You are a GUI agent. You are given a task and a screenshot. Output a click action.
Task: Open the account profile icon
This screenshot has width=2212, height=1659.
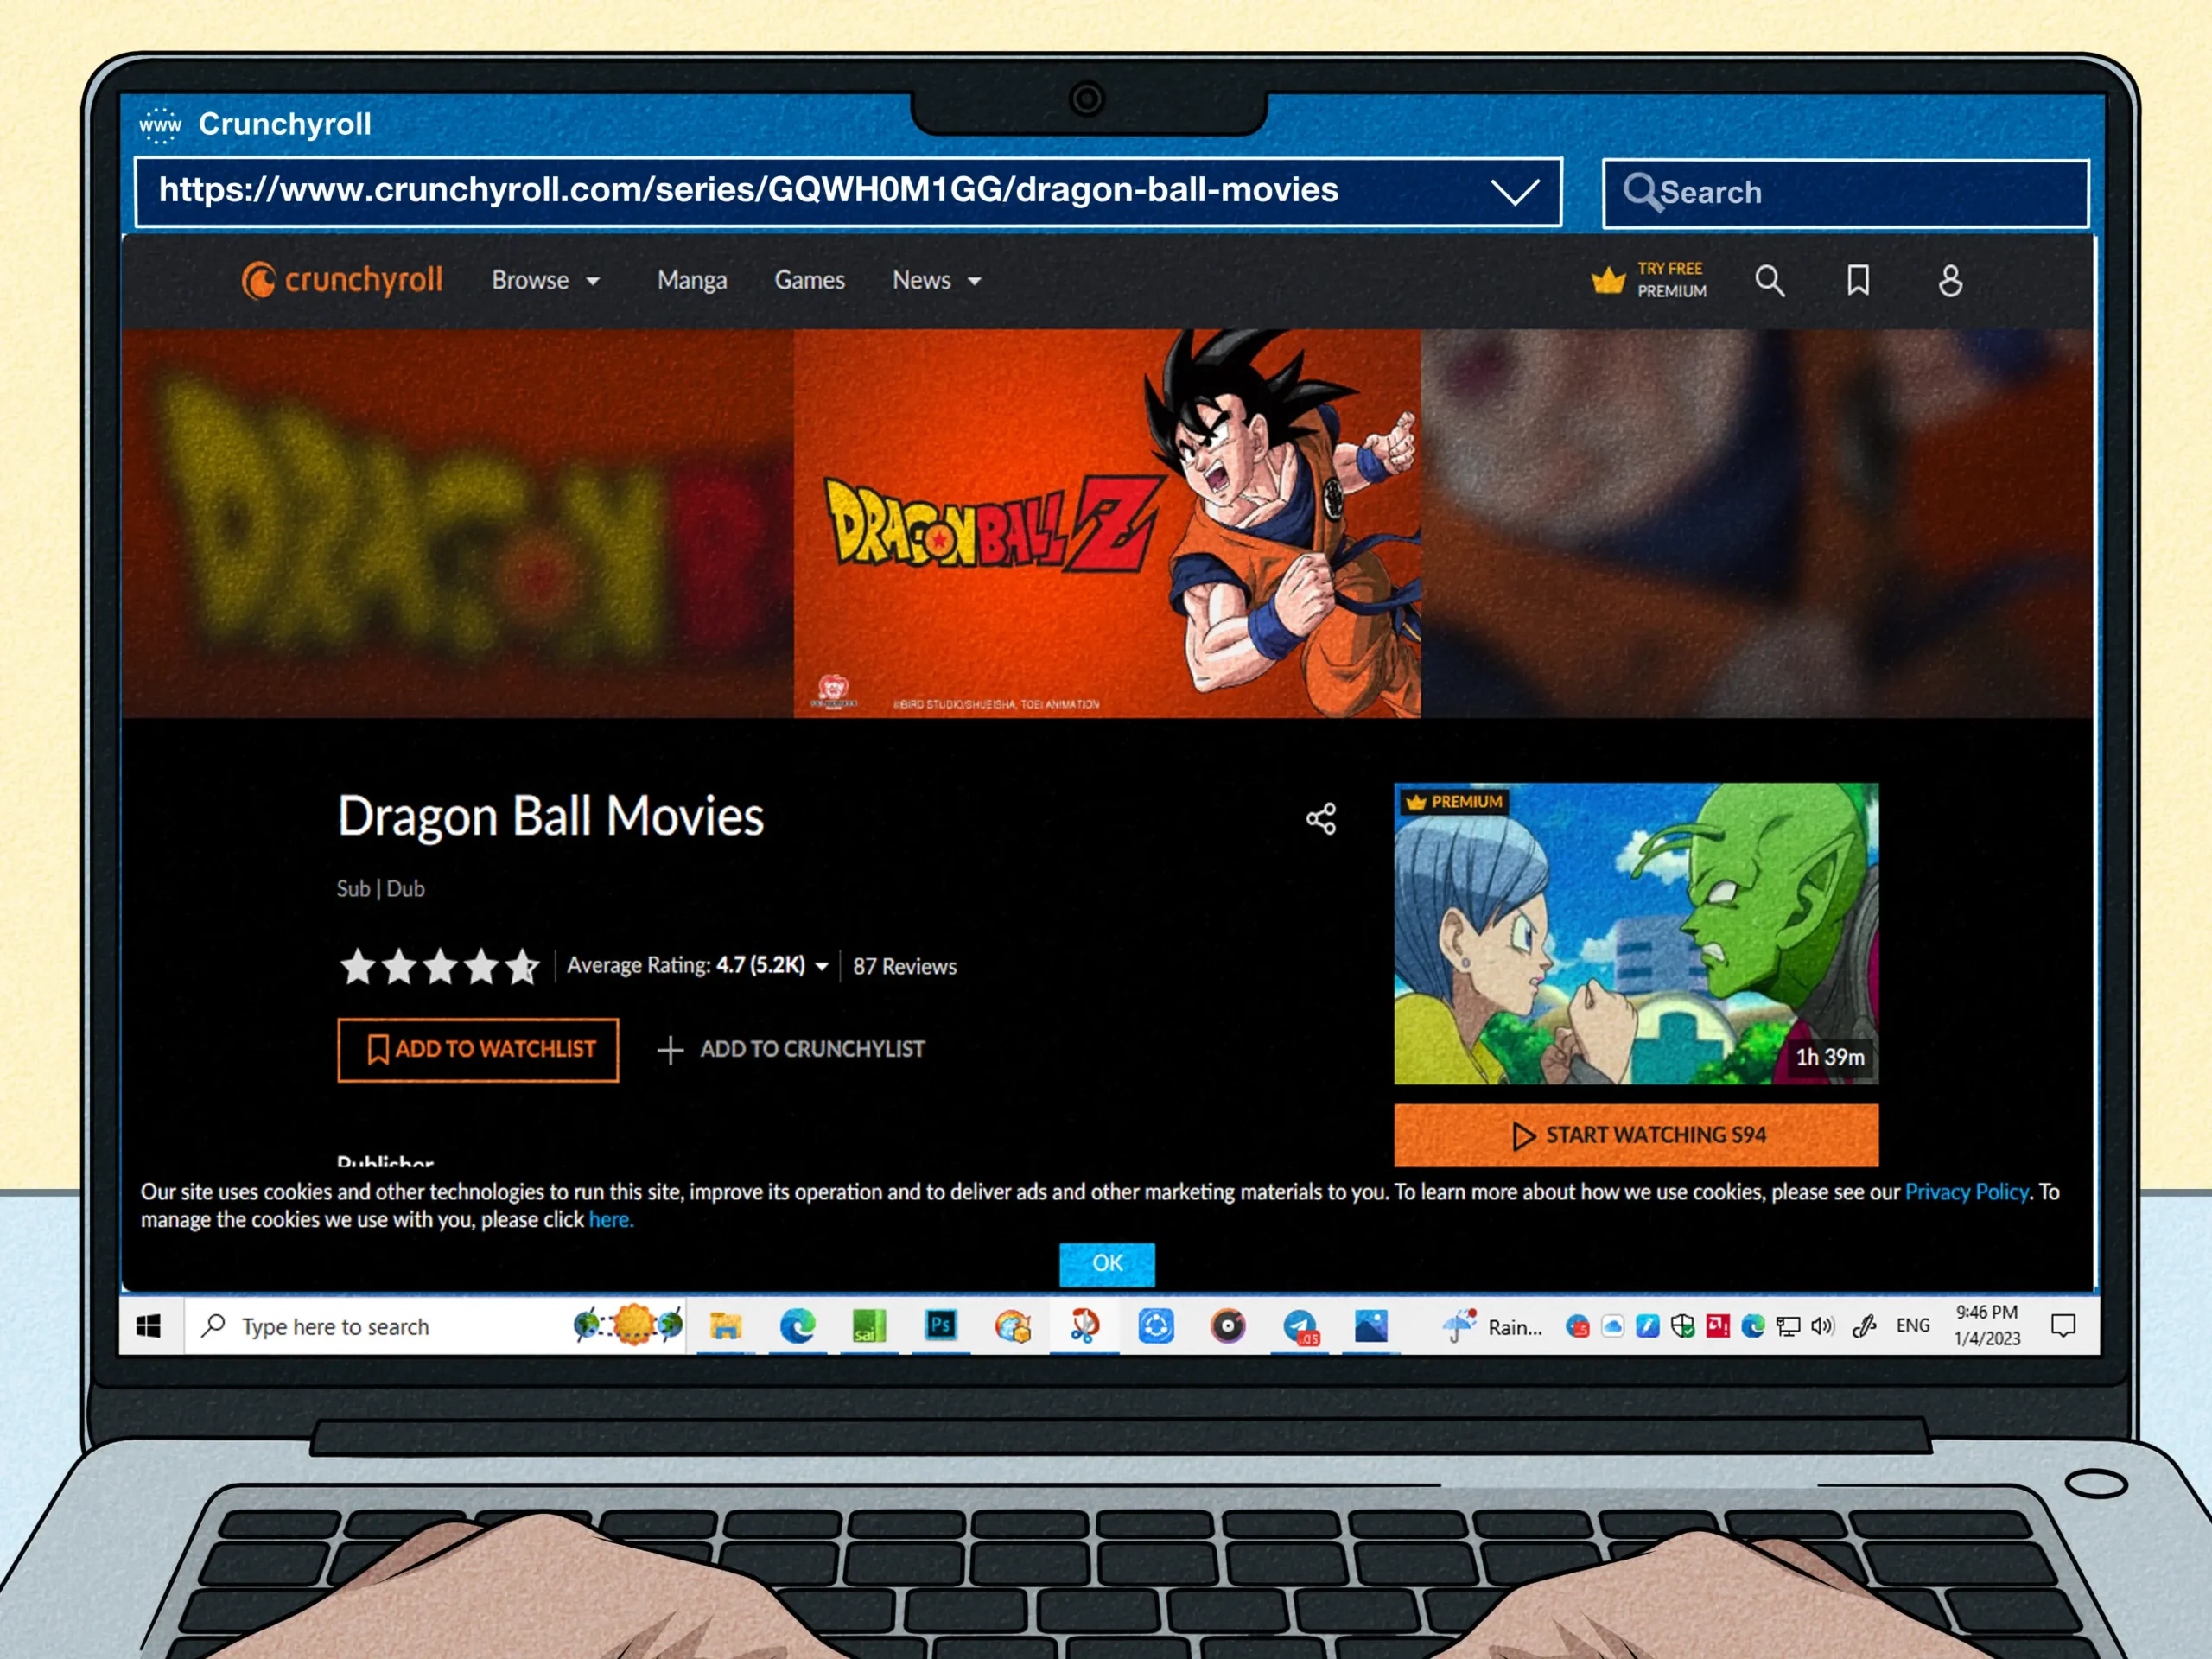1949,281
